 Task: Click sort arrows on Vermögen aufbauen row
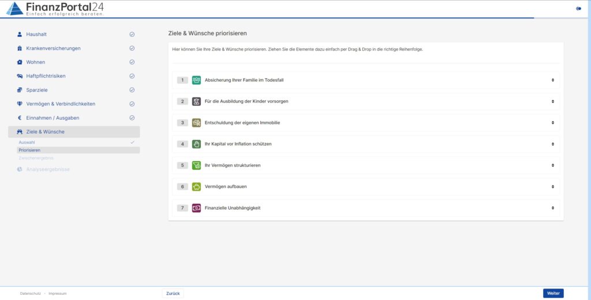pos(552,187)
